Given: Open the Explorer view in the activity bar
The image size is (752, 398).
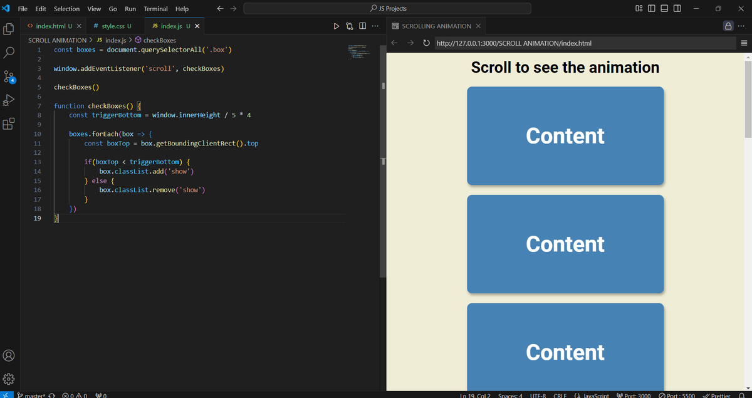Looking at the screenshot, I should pos(9,29).
